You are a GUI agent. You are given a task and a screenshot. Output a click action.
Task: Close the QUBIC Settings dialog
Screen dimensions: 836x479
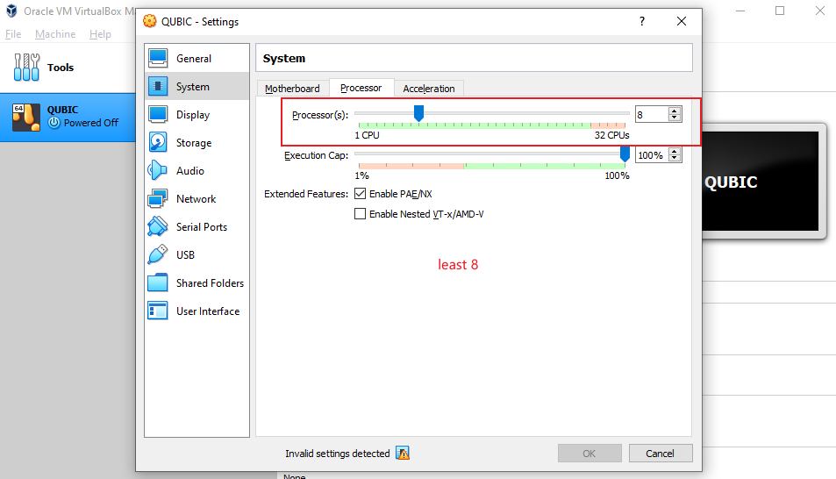682,21
